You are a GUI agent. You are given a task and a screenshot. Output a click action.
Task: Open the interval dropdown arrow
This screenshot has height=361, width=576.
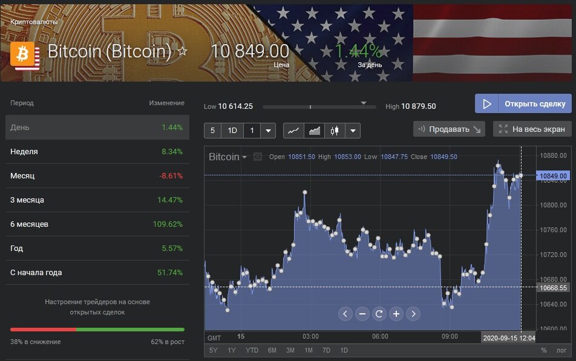coord(269,130)
